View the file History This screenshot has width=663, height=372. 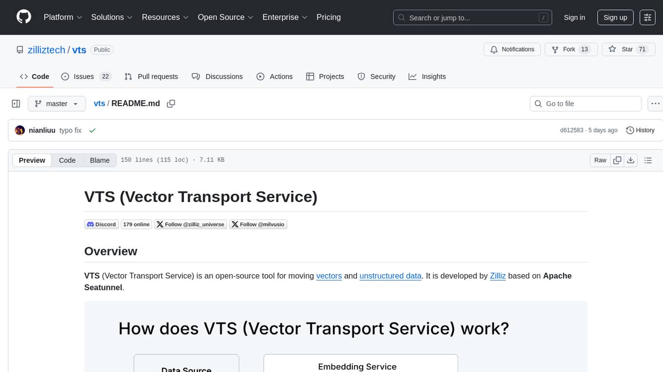tap(640, 130)
